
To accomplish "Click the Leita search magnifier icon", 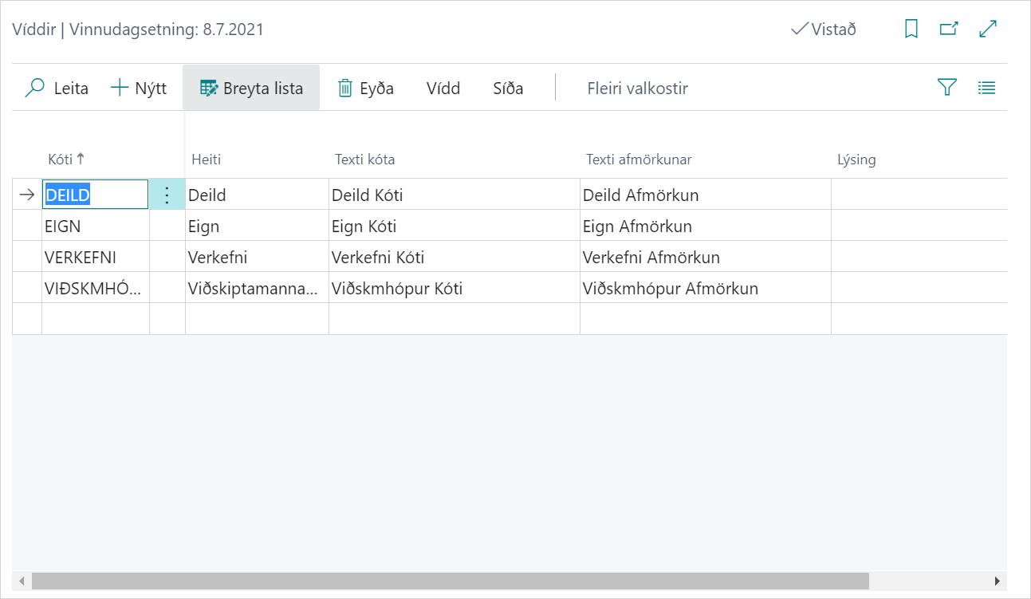I will pos(35,88).
